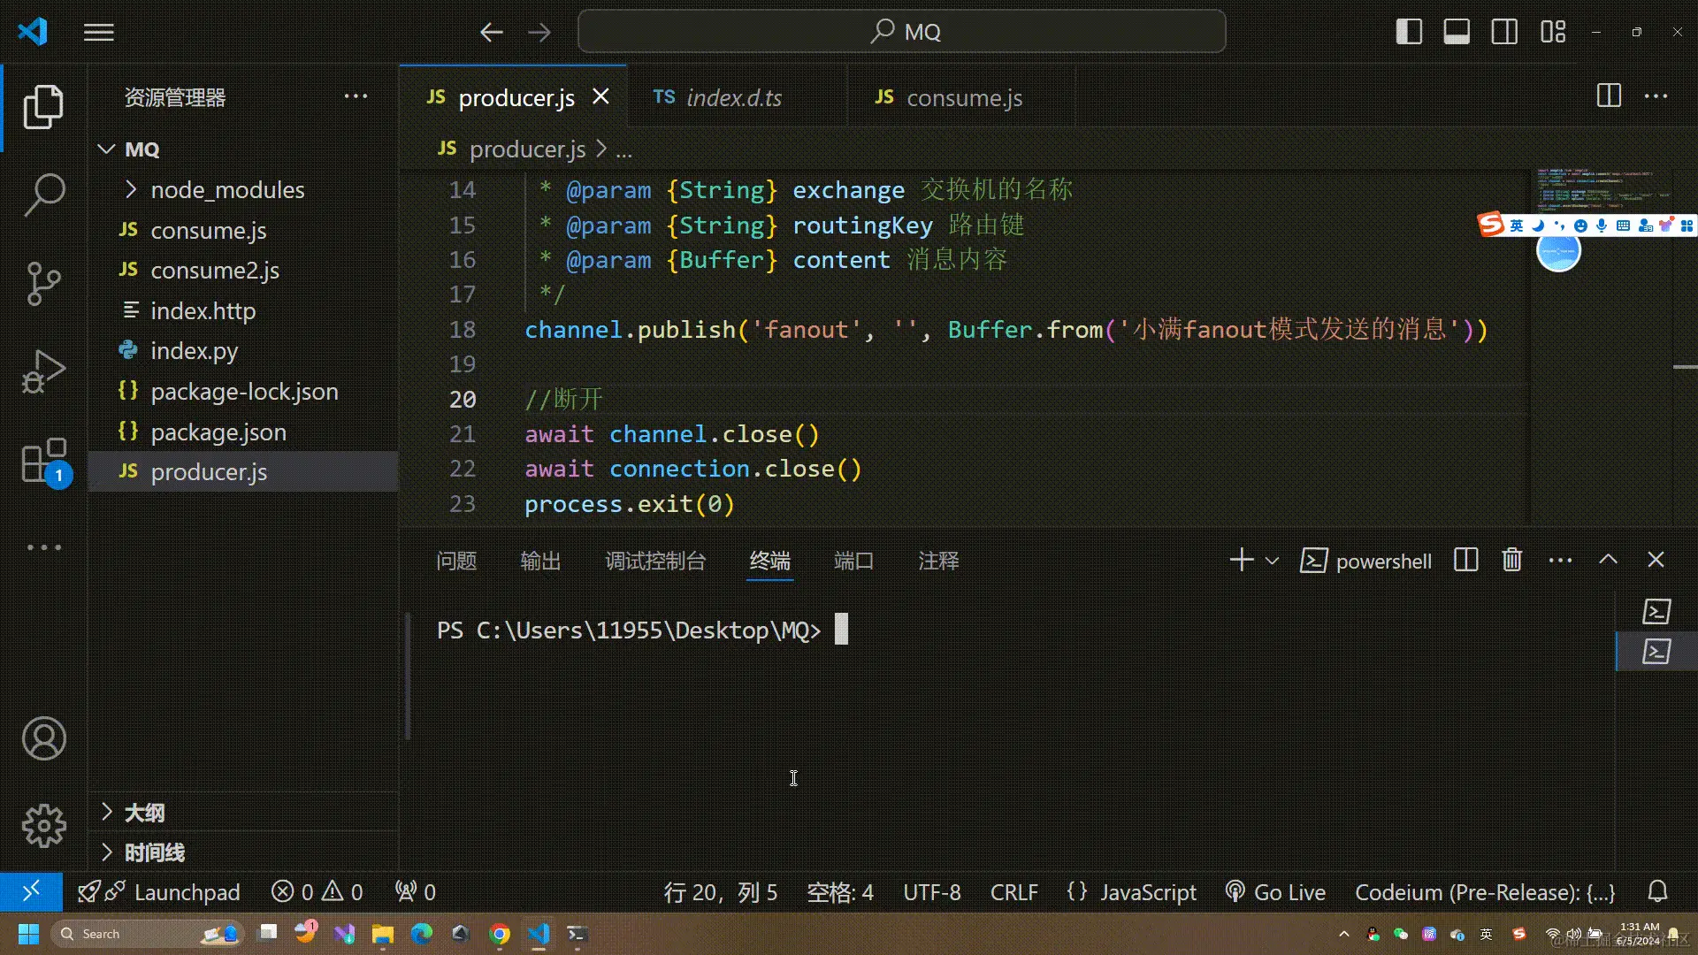Open index.http file
This screenshot has width=1698, height=955.
click(243, 311)
